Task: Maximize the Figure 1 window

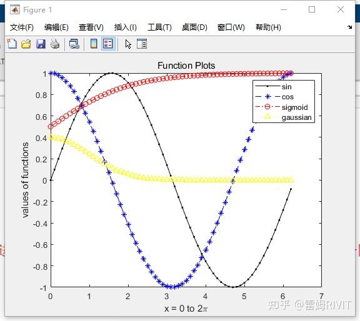Action: pos(311,9)
